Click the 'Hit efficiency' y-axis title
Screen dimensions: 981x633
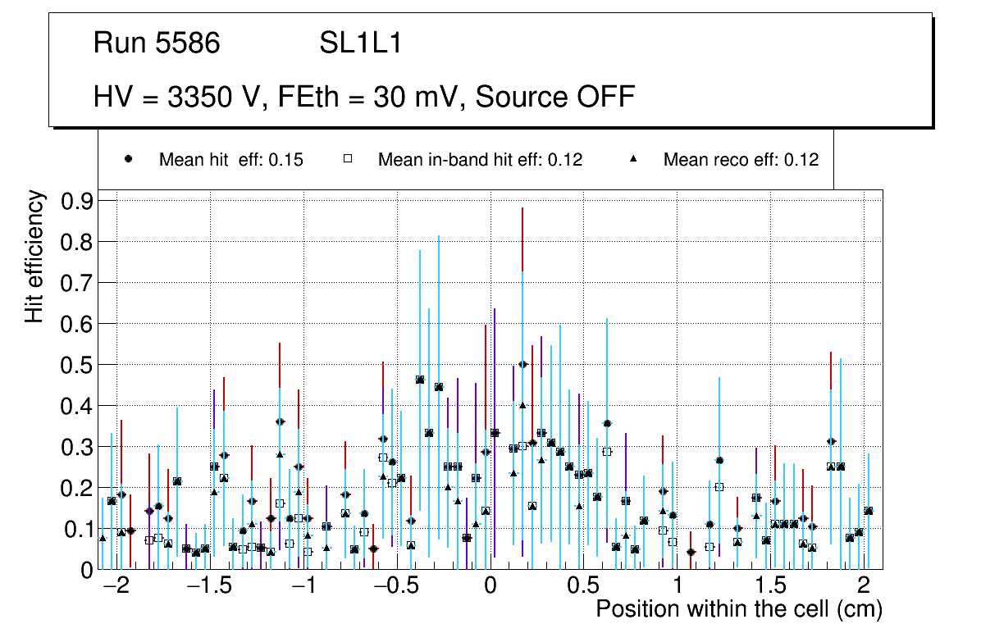[x=34, y=256]
